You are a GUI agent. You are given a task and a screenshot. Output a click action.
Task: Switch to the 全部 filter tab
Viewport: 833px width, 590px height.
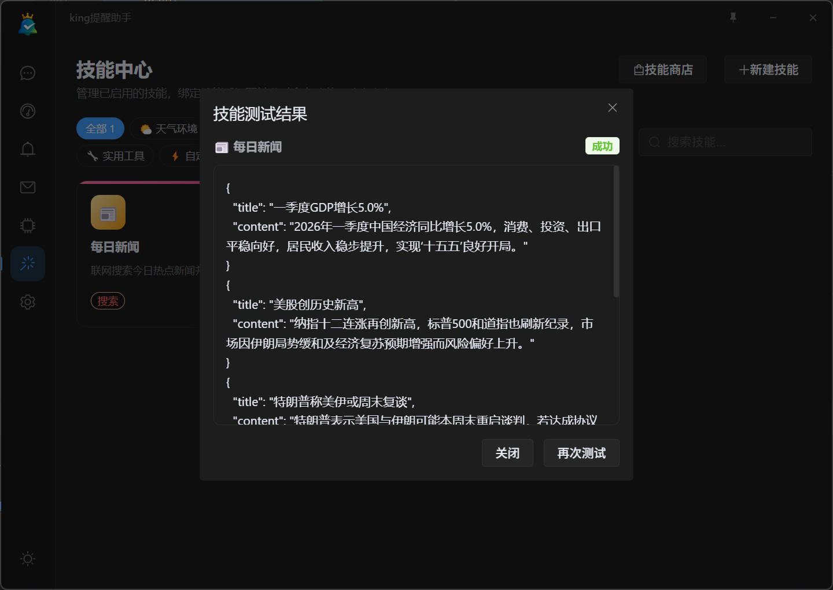(x=99, y=128)
